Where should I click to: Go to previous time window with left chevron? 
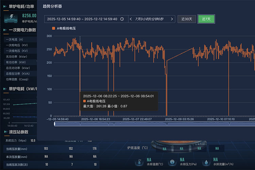point(131,19)
